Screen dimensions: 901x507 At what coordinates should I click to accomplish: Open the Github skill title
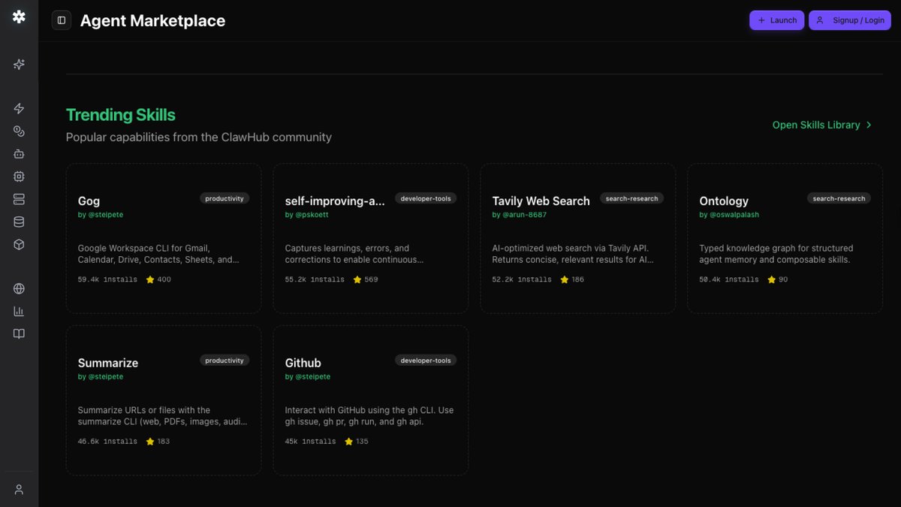point(303,363)
